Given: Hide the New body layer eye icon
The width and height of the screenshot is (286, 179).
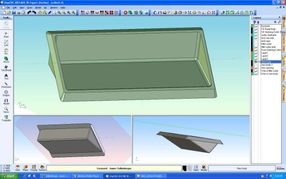Looking at the screenshot, I should [x=256, y=62].
